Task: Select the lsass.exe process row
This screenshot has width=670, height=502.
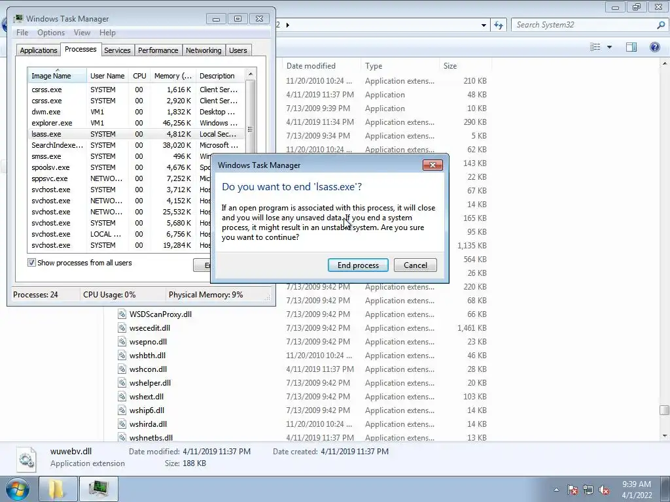Action: coord(136,134)
